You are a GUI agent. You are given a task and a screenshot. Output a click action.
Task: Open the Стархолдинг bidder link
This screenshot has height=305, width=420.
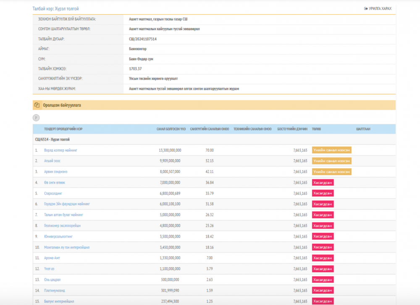[x=53, y=193]
